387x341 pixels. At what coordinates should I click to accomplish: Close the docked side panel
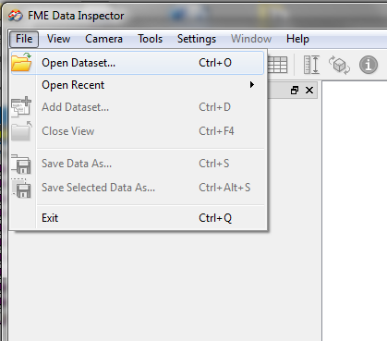309,91
